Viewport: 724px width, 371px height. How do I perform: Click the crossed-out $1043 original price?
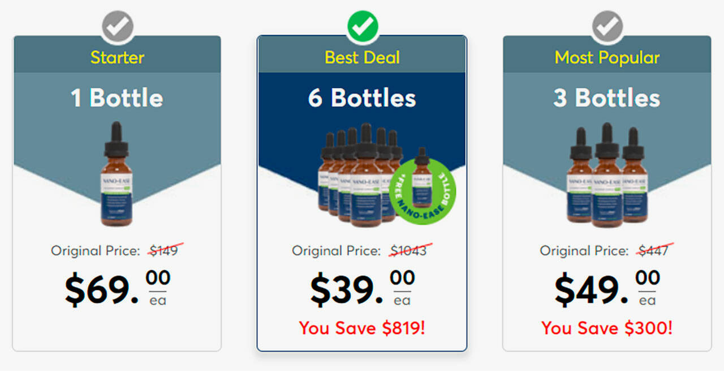pos(408,250)
